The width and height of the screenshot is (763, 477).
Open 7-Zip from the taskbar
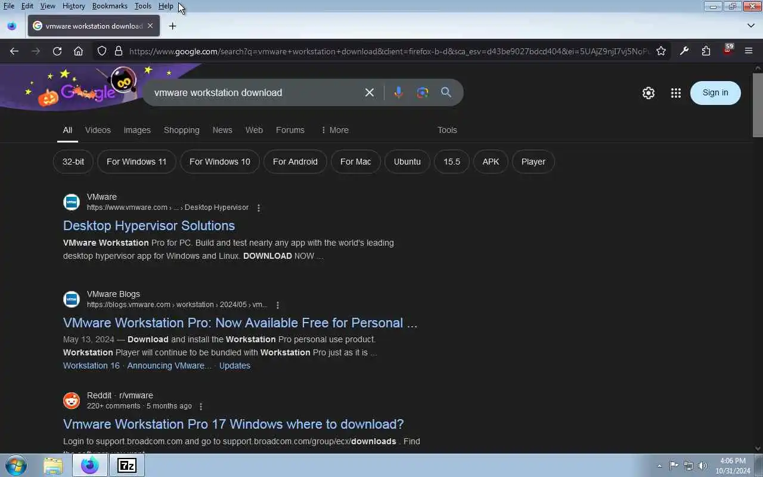coord(127,465)
